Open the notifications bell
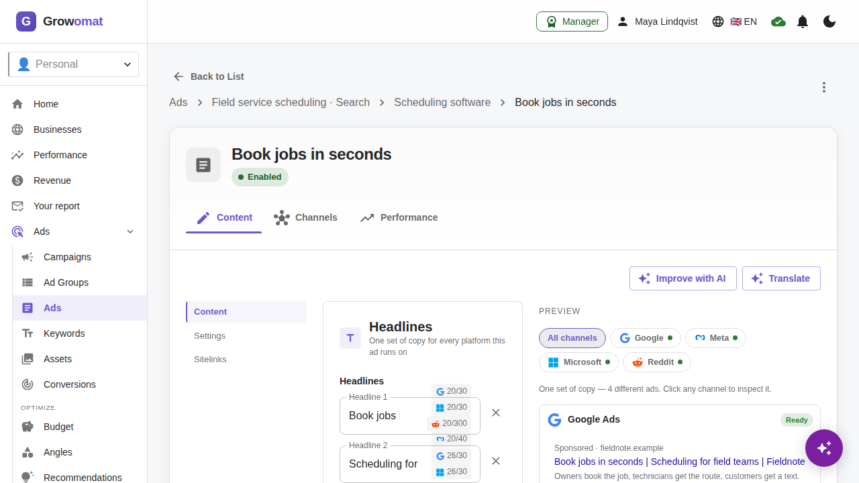Viewport: 859px width, 483px height. (803, 21)
